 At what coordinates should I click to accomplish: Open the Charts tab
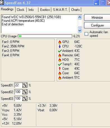[x=75, y=10]
